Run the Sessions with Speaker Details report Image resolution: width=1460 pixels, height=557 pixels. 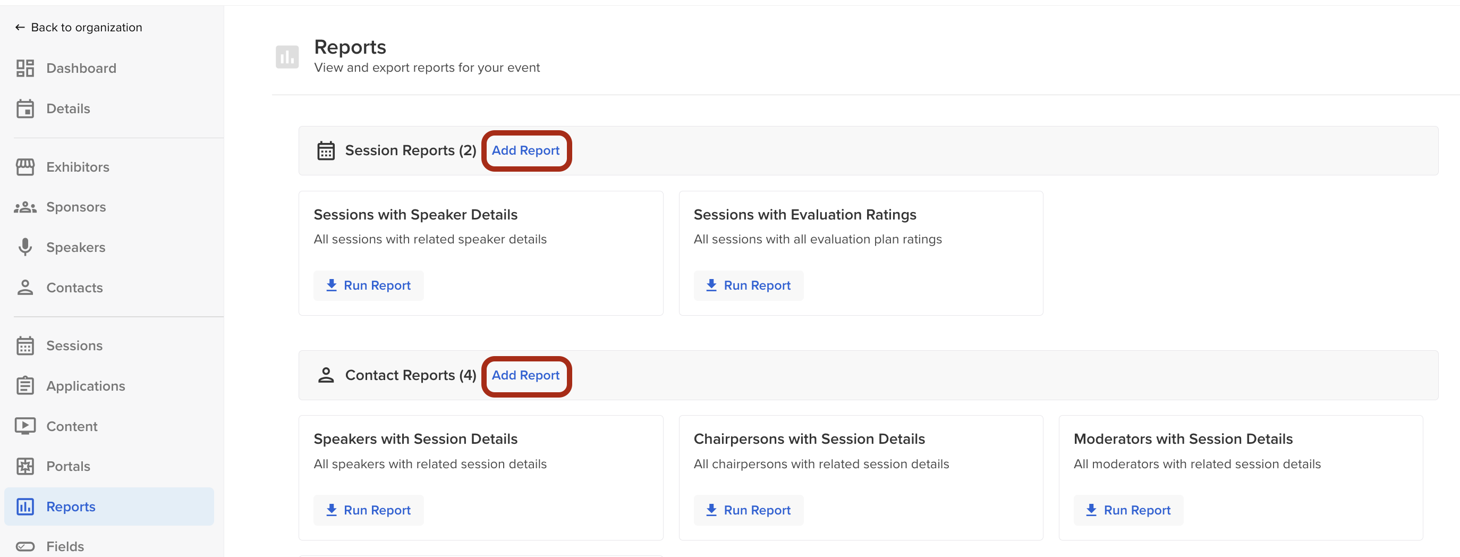(368, 285)
